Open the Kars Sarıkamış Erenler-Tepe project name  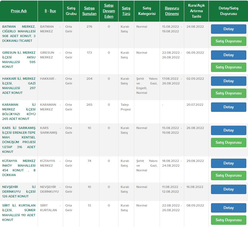(19, 140)
